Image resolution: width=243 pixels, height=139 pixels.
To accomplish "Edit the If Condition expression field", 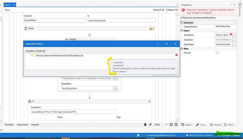I will tap(73, 112).
